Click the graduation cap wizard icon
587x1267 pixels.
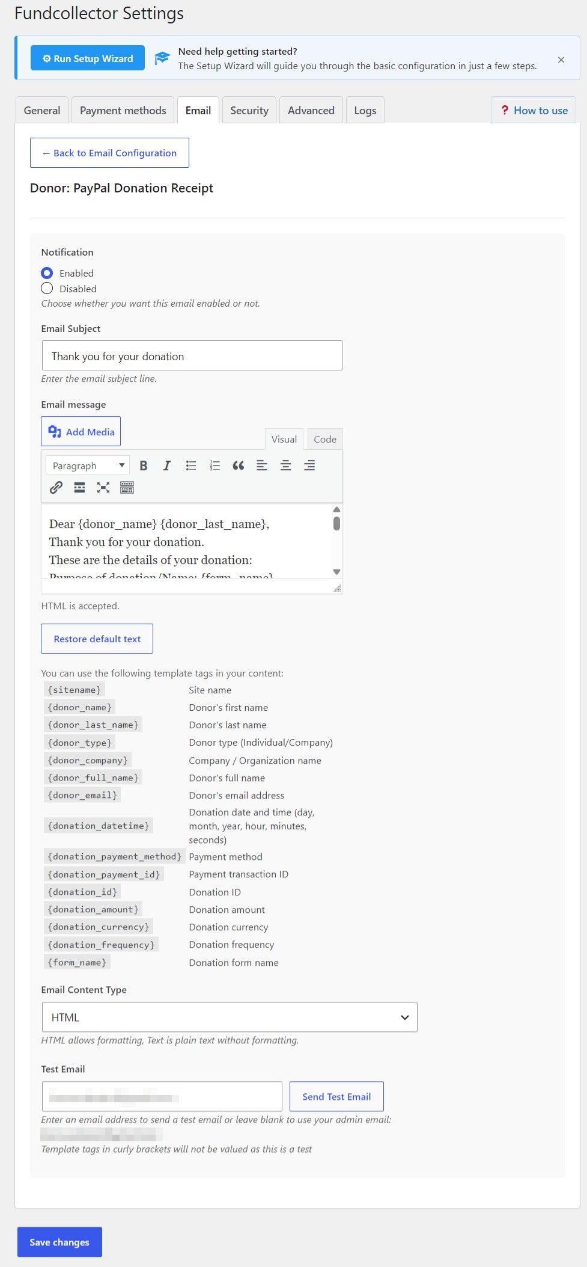pyautogui.click(x=162, y=58)
